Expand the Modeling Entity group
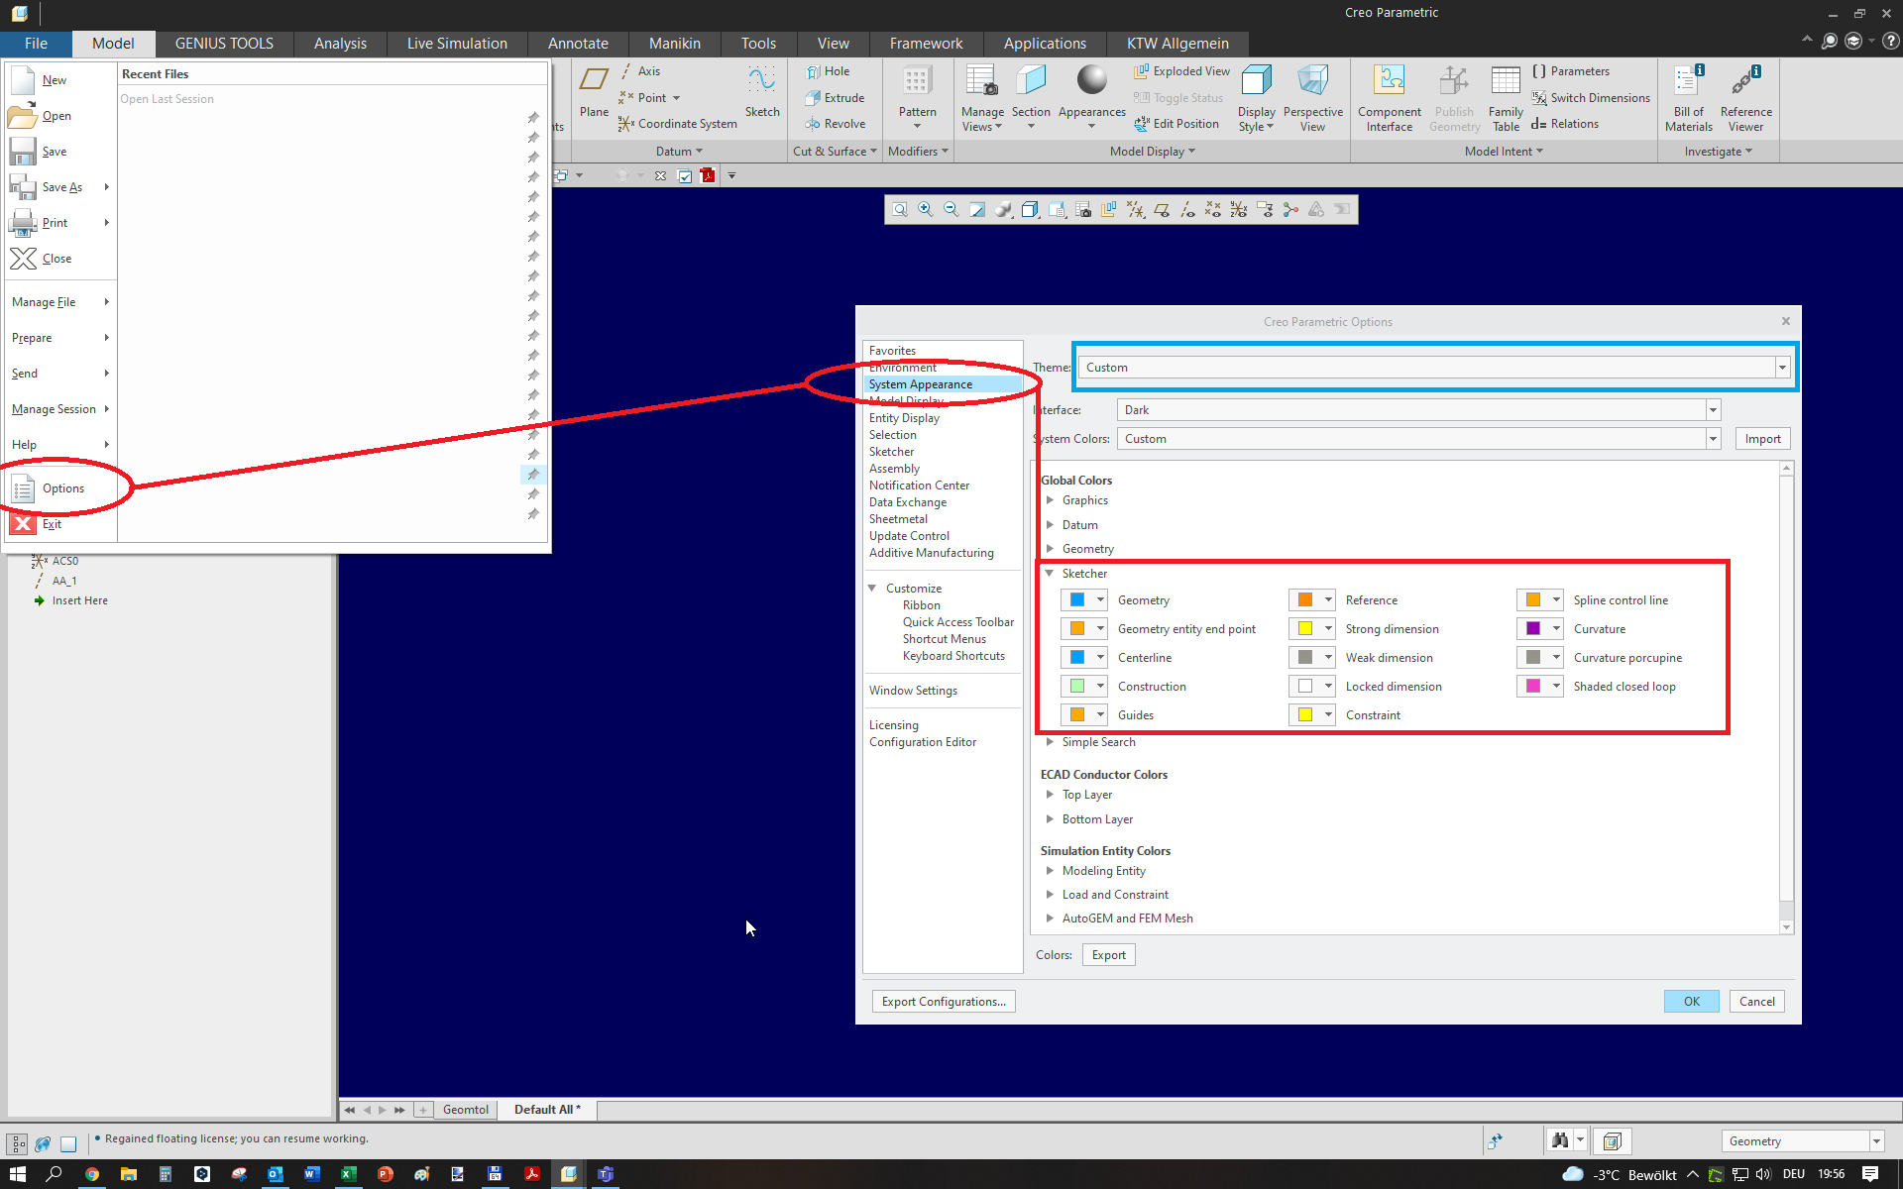 coord(1050,871)
